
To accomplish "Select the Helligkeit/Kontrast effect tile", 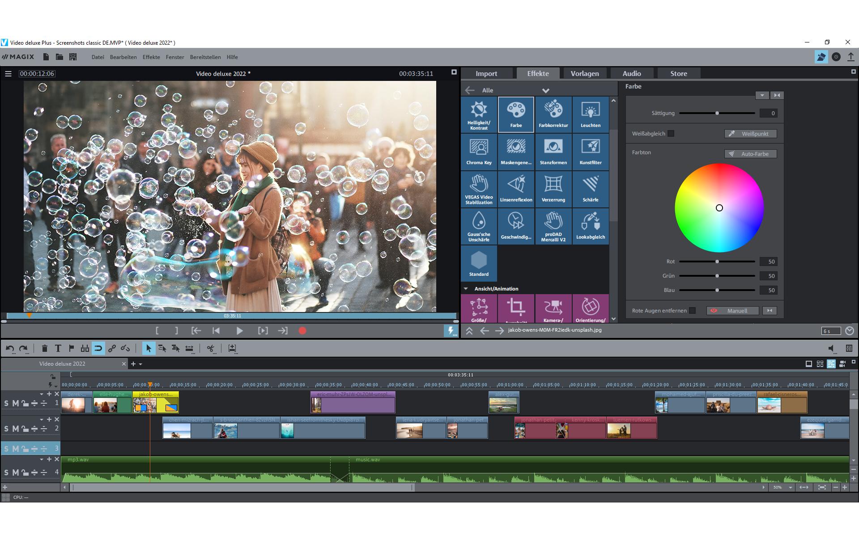I will pos(479,114).
